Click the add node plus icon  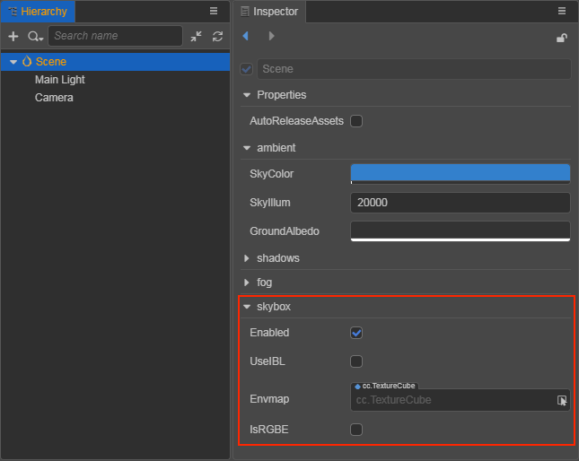click(x=13, y=36)
